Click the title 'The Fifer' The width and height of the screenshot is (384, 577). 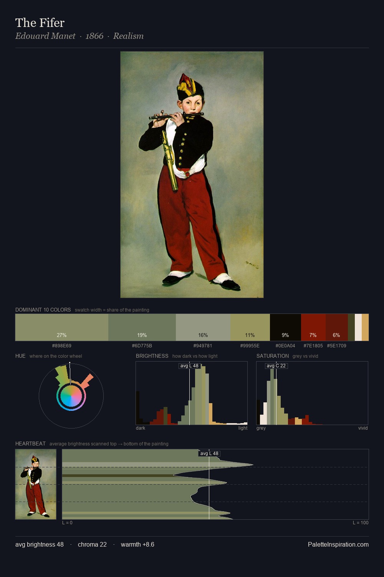40,23
